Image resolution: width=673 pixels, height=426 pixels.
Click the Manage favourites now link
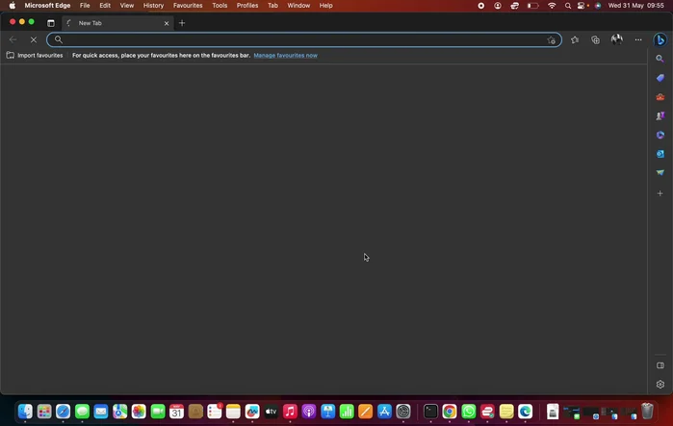coord(285,56)
